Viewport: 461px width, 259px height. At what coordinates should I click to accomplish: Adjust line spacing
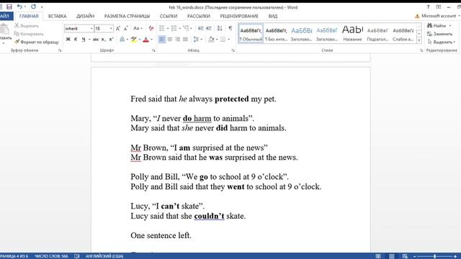tap(196, 40)
